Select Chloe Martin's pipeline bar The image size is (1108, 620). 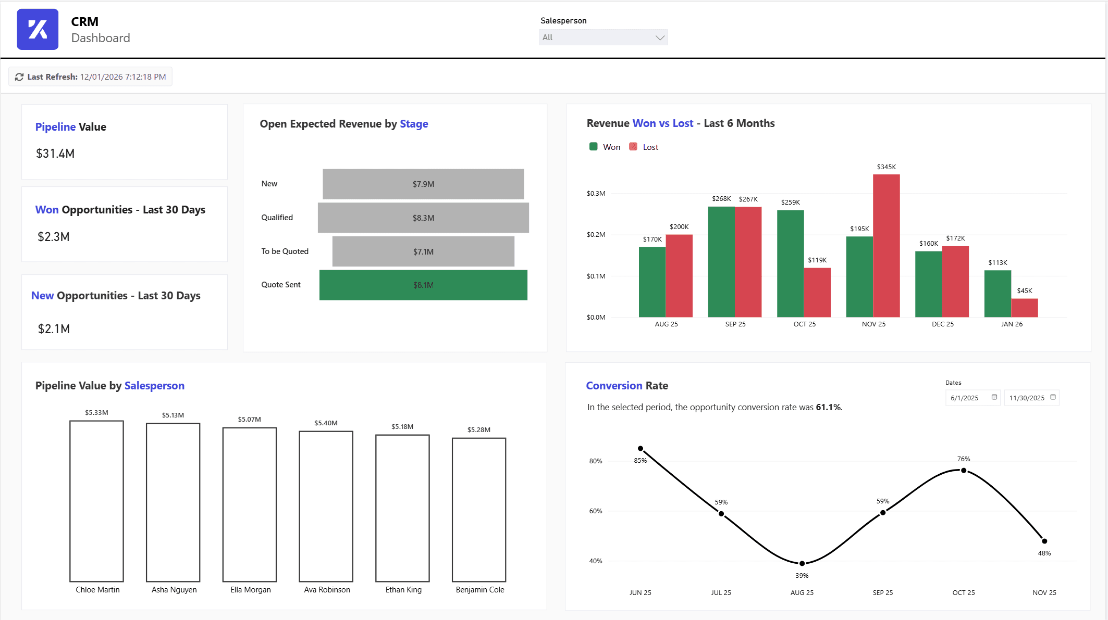click(96, 501)
